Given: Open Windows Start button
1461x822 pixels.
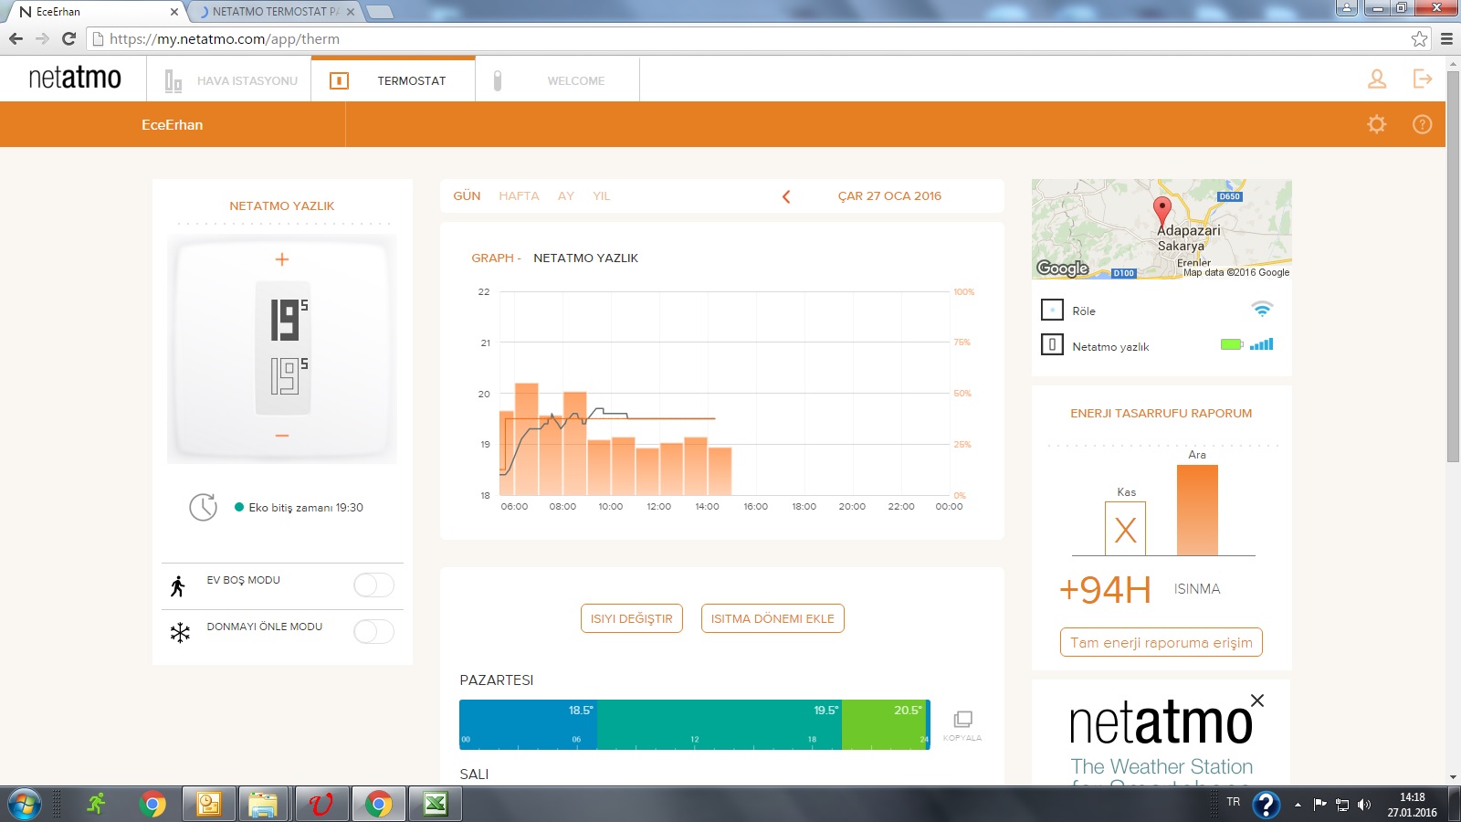Looking at the screenshot, I should 24,805.
